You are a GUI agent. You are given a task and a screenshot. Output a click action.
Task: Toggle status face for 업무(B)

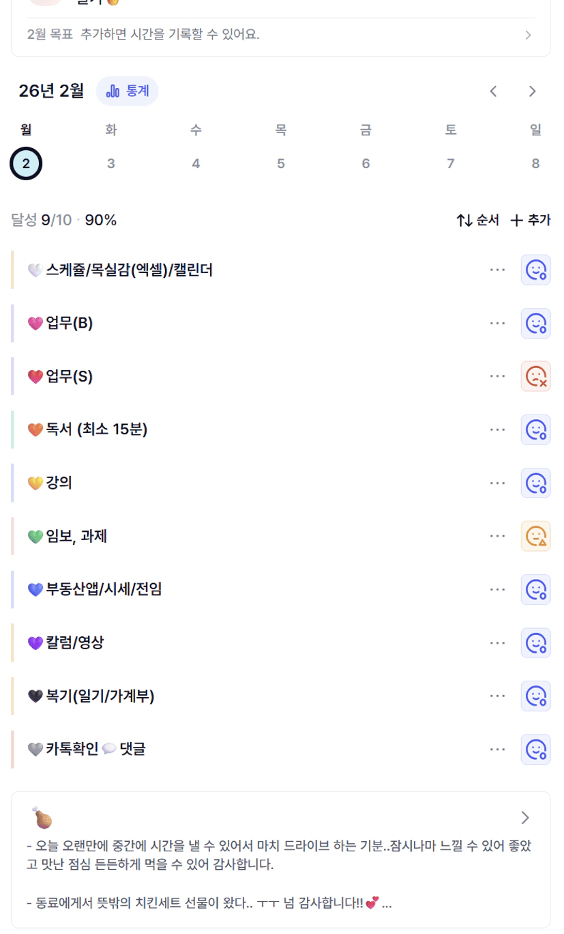coord(535,324)
